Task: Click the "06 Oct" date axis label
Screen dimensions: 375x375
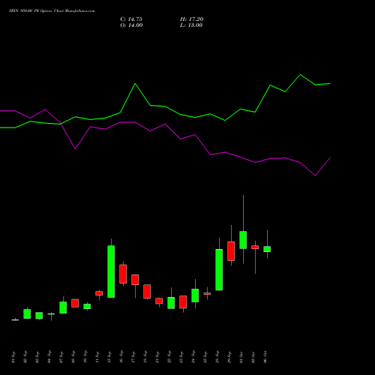Action: tap(265, 357)
